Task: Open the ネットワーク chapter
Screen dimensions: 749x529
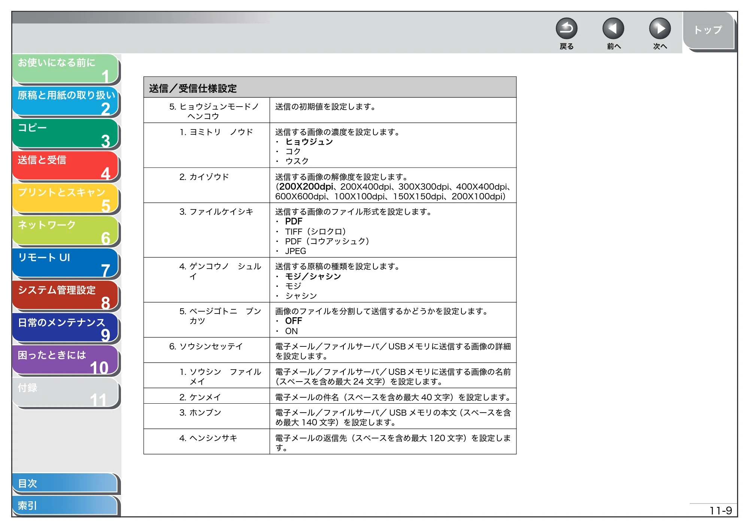Action: point(66,231)
